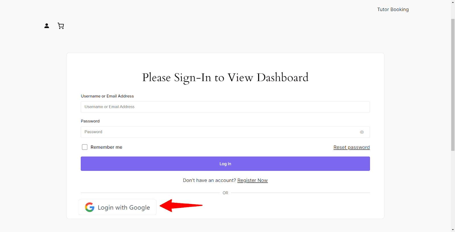Viewport: 455px width, 232px height.
Task: Open the shopping cart icon
Action: pyautogui.click(x=61, y=26)
